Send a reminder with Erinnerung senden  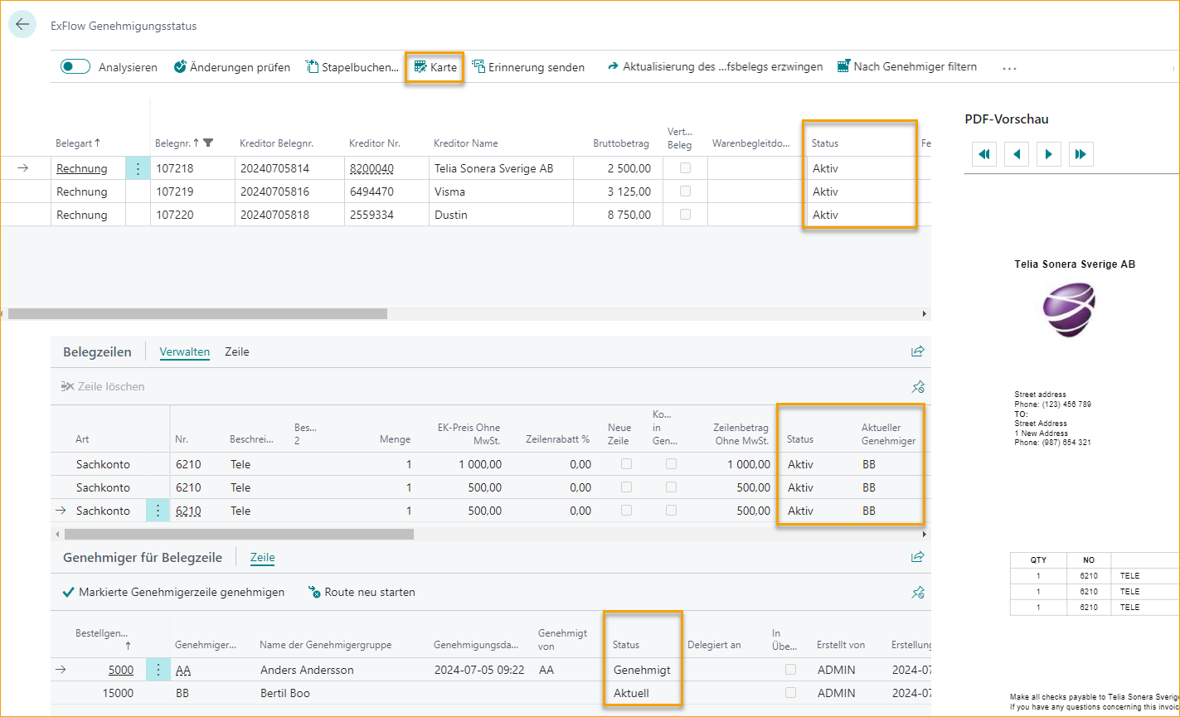528,67
